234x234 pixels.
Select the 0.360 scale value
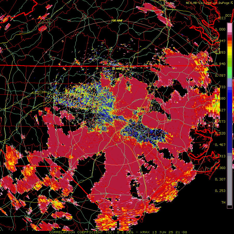(x=220, y=168)
